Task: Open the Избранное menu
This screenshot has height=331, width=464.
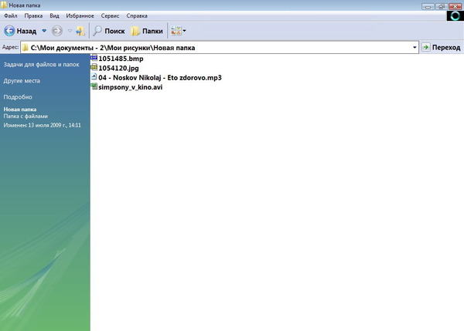Action: (80, 16)
